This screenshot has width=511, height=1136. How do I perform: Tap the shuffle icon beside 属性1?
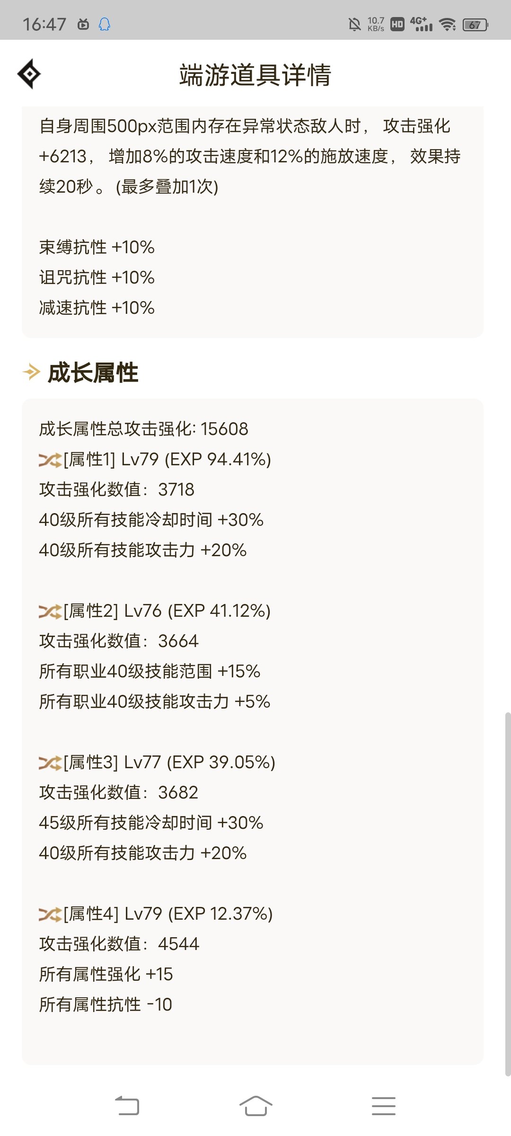click(x=50, y=460)
